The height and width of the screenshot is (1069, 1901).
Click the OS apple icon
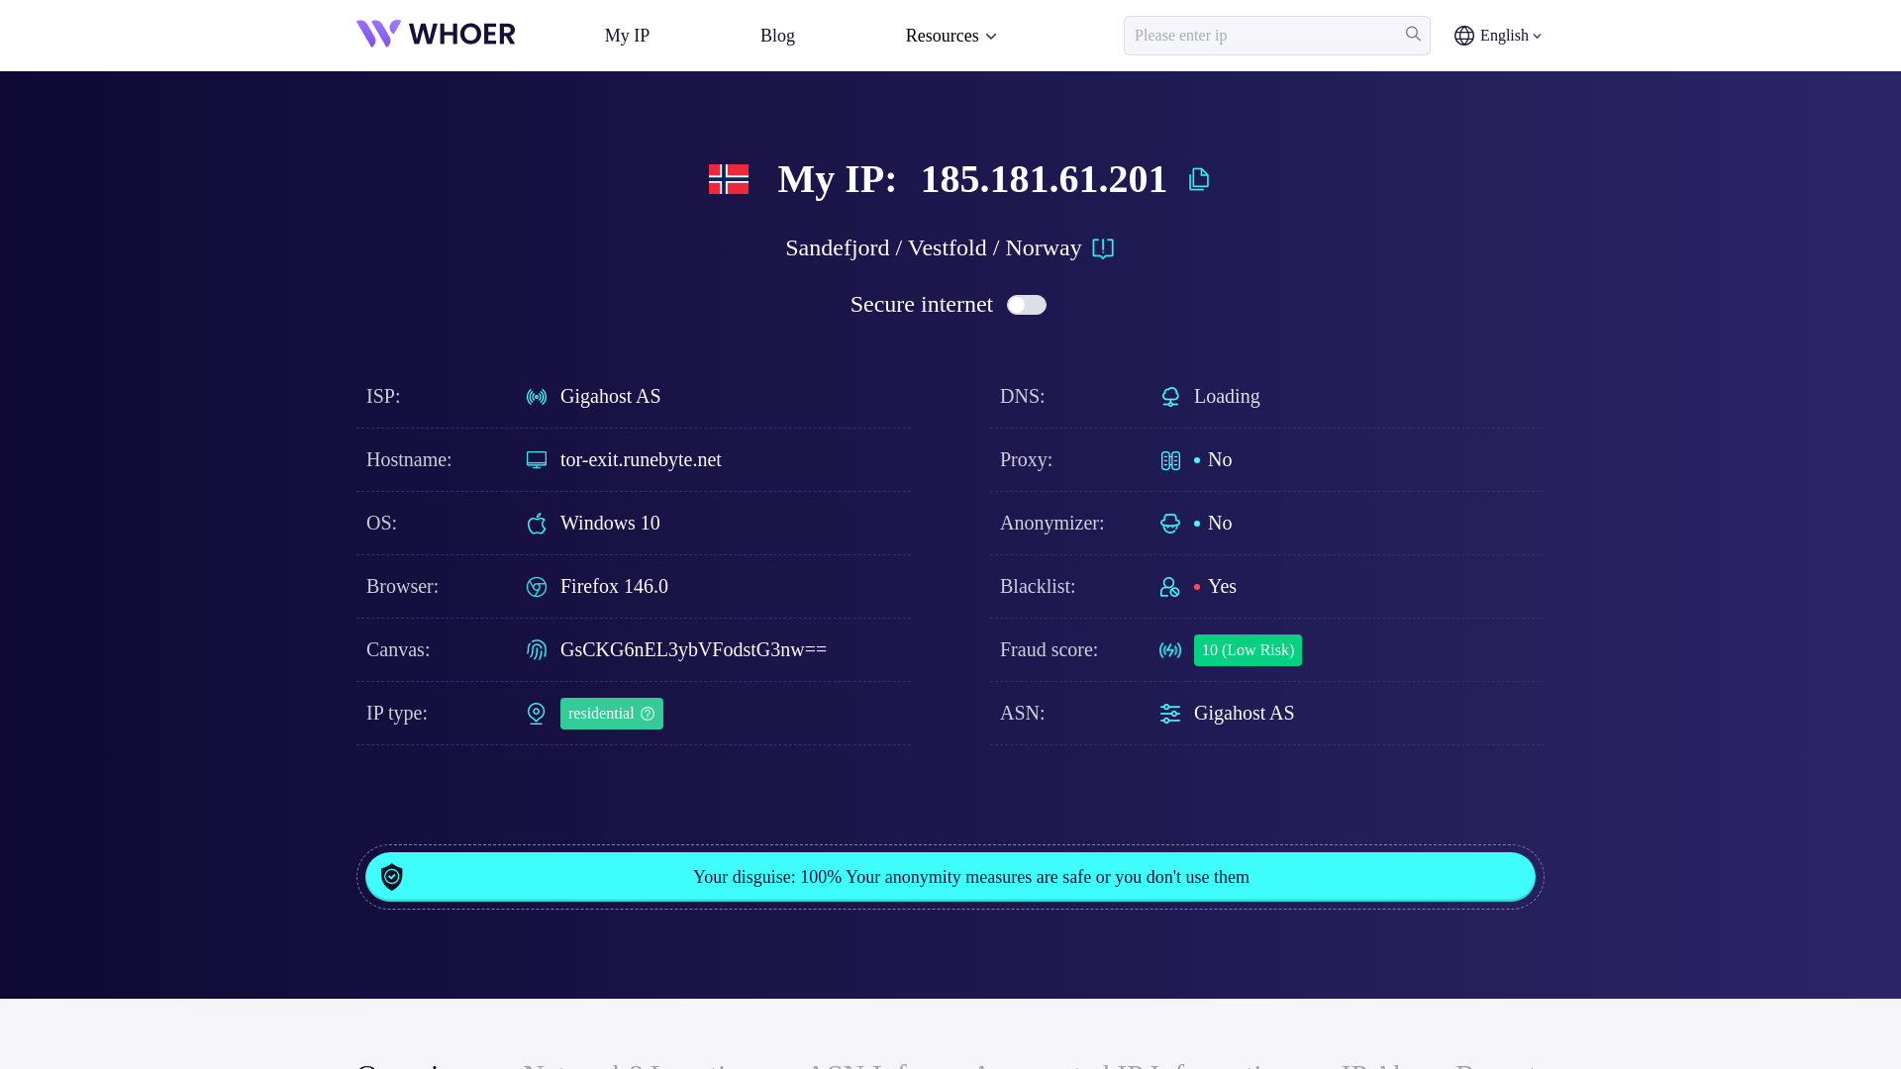pyautogui.click(x=537, y=524)
